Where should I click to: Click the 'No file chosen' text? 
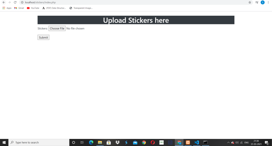click(x=75, y=28)
